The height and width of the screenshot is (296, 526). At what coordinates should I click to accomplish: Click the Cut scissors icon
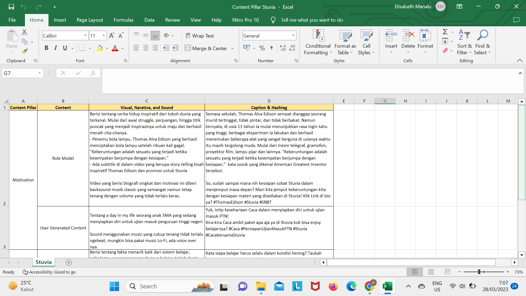[x=24, y=32]
